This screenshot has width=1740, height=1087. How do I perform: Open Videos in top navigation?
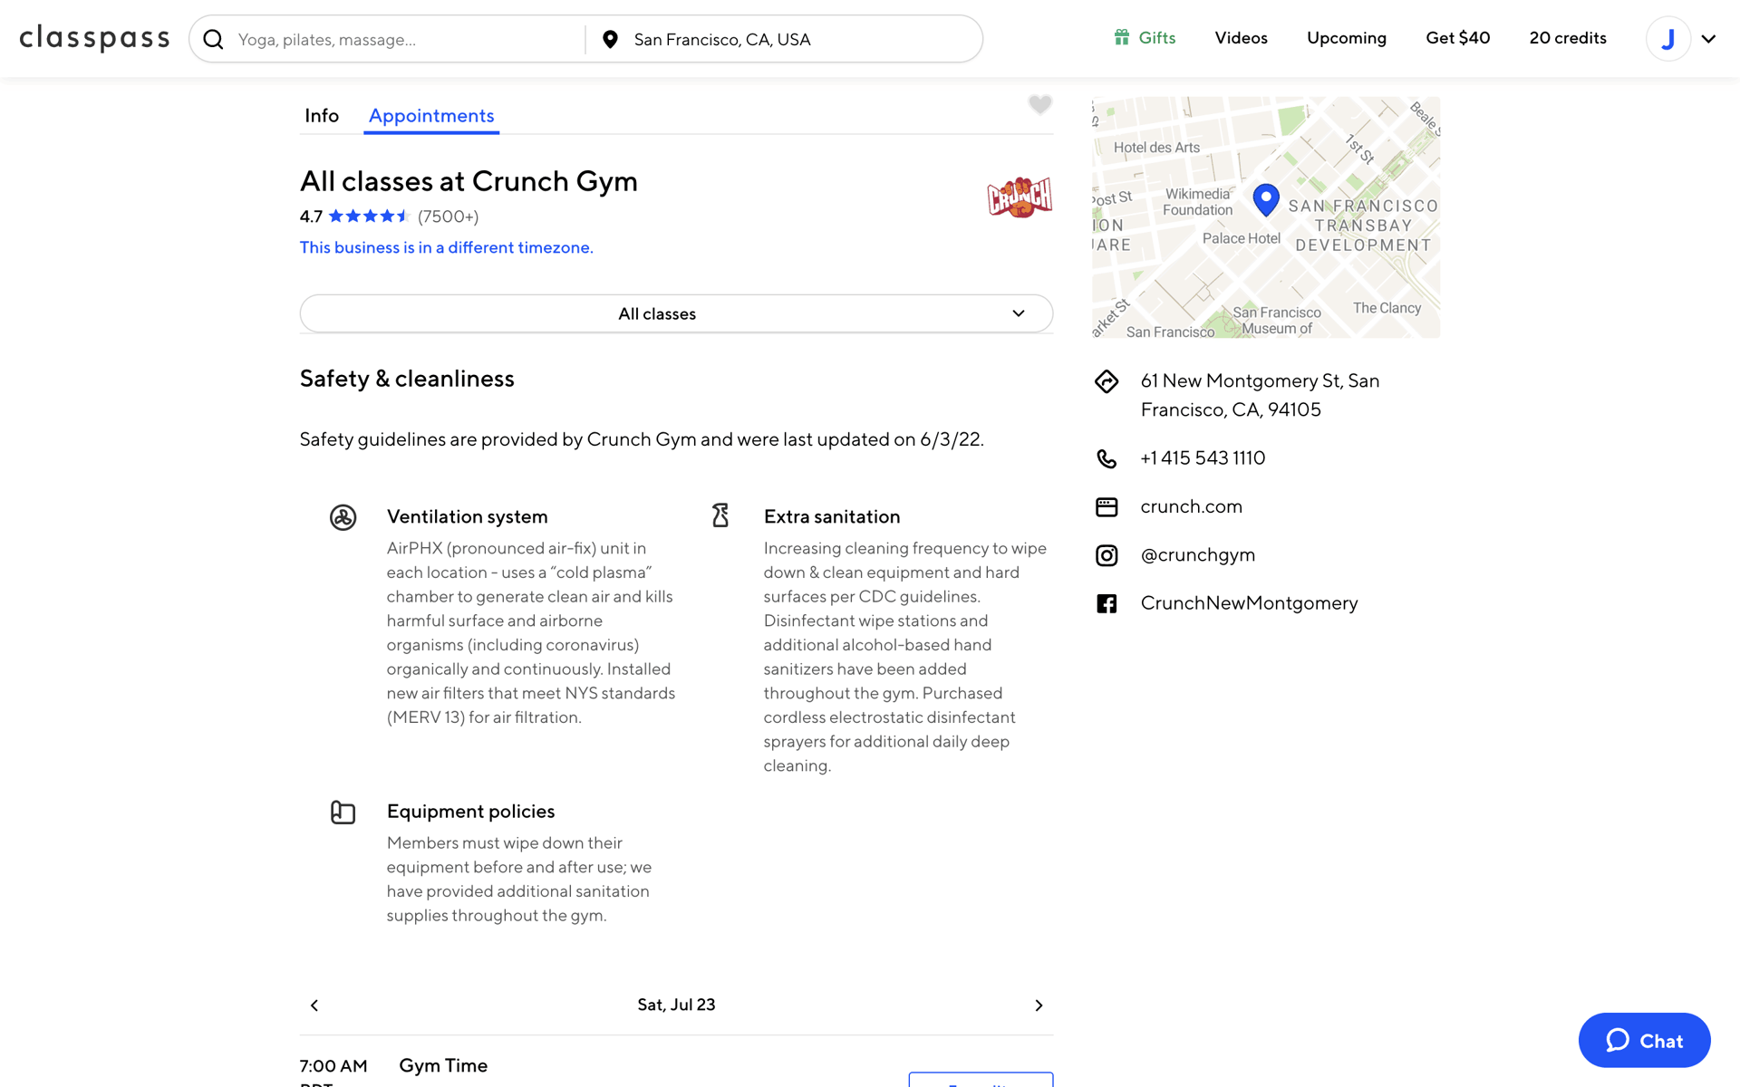1241,38
